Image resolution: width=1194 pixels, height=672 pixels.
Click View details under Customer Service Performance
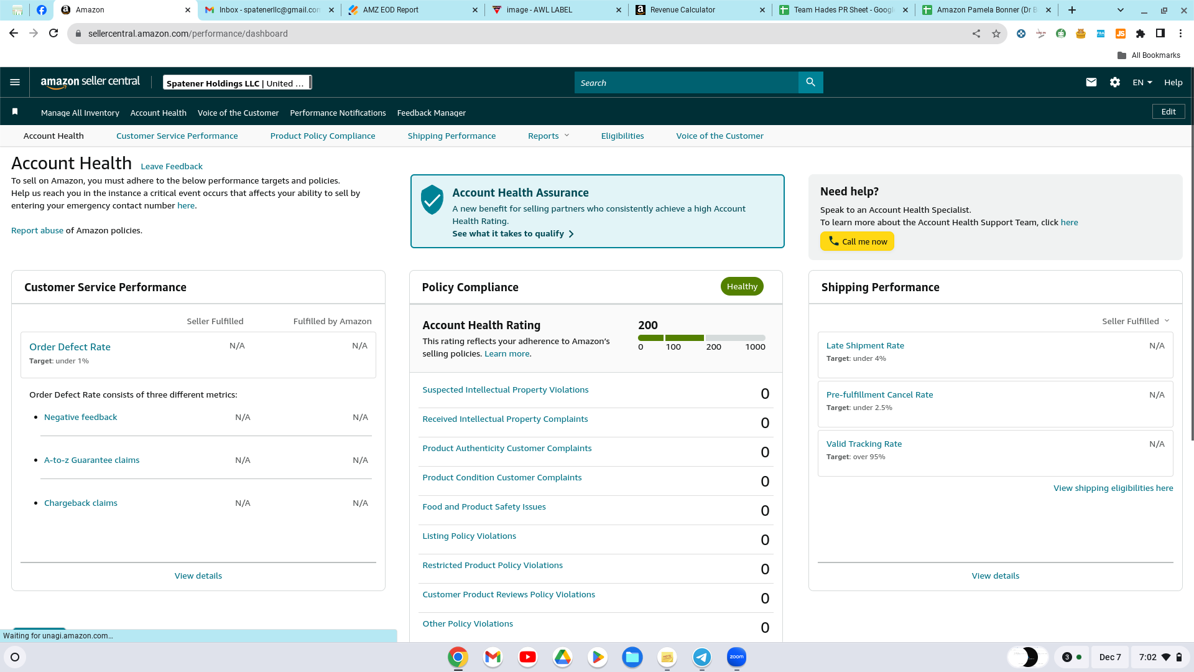click(x=198, y=576)
